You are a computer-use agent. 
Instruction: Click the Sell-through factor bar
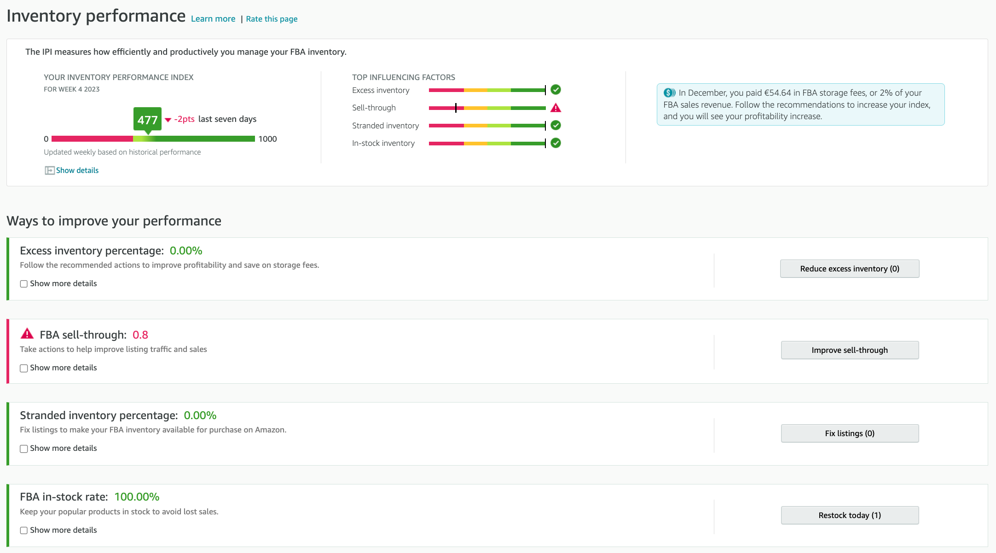[487, 108]
